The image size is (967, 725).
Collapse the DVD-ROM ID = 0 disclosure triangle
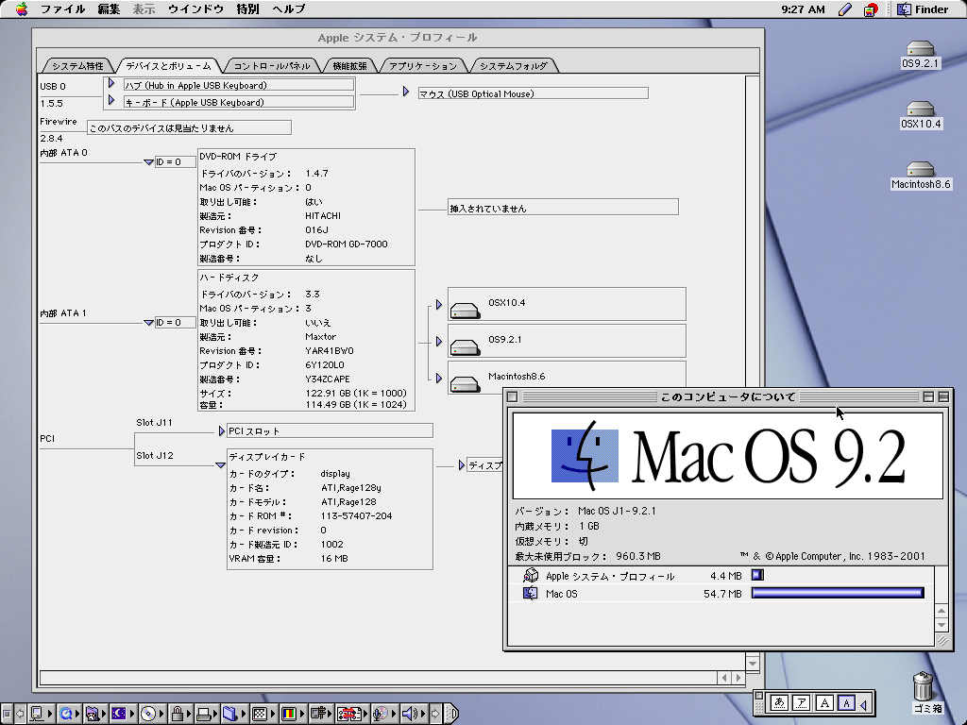pyautogui.click(x=148, y=162)
